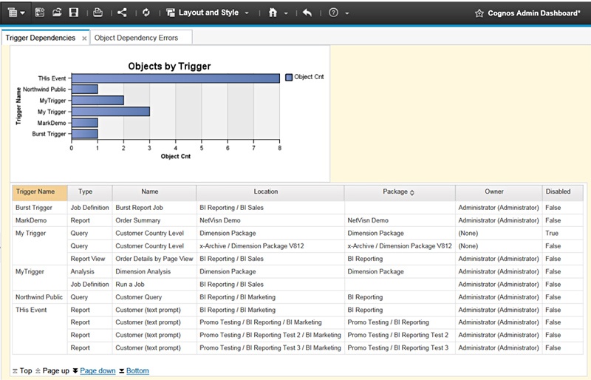This screenshot has width=591, height=380.
Task: Switch to the Object Dependency Errors tab
Action: (x=136, y=38)
